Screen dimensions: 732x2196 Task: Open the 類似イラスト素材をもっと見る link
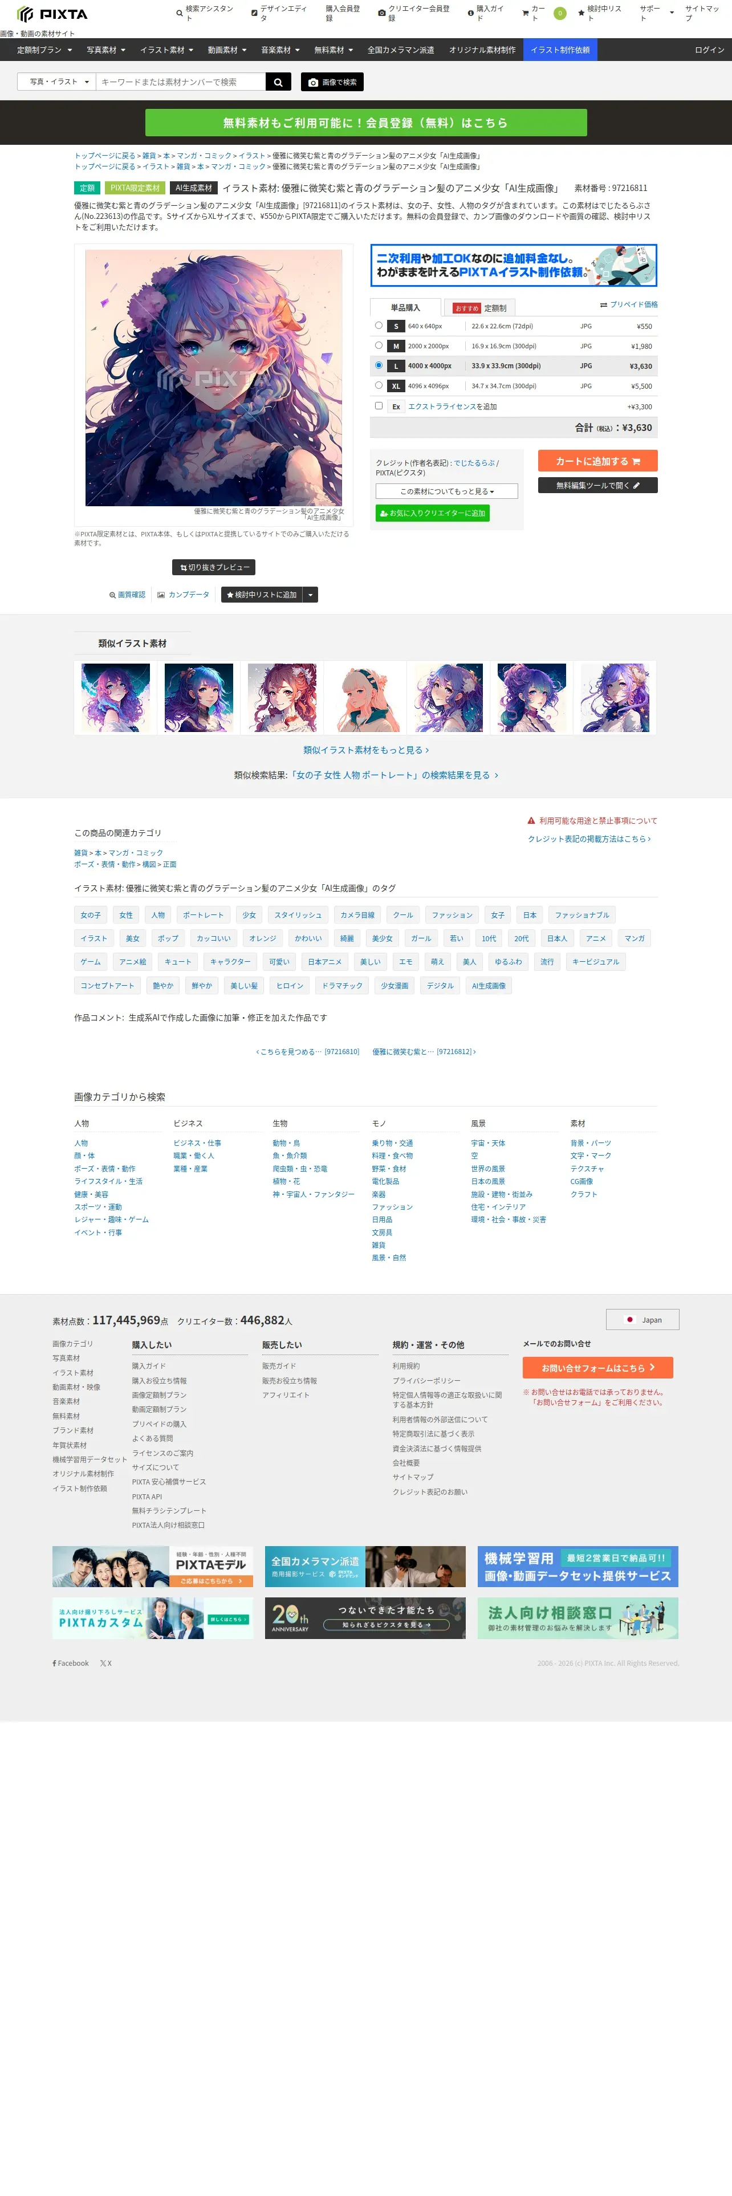[367, 750]
